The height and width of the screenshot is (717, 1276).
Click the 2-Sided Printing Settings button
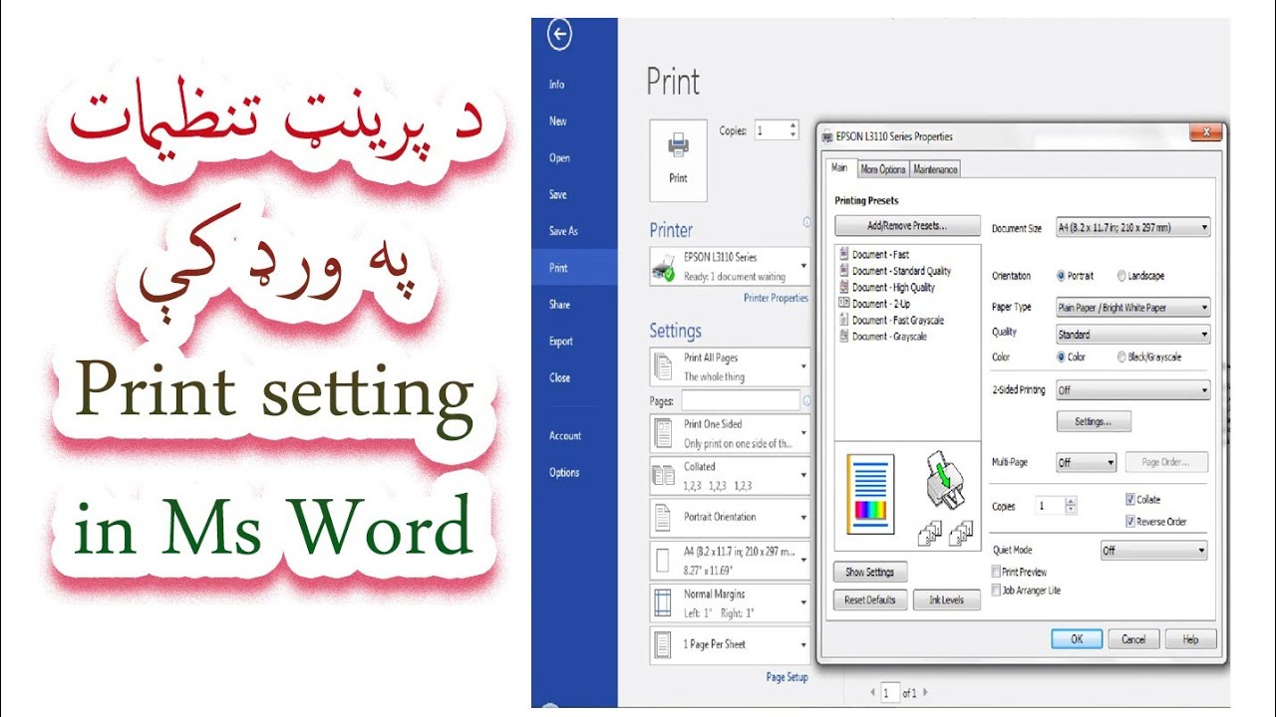click(1094, 422)
